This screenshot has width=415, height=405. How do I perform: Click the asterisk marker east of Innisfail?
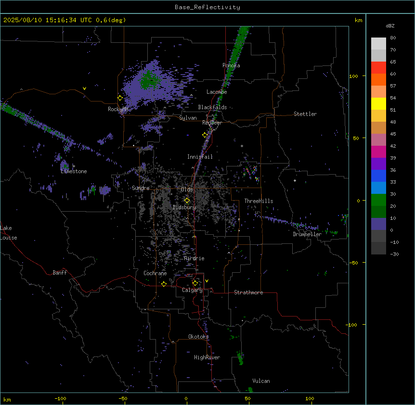(242, 146)
